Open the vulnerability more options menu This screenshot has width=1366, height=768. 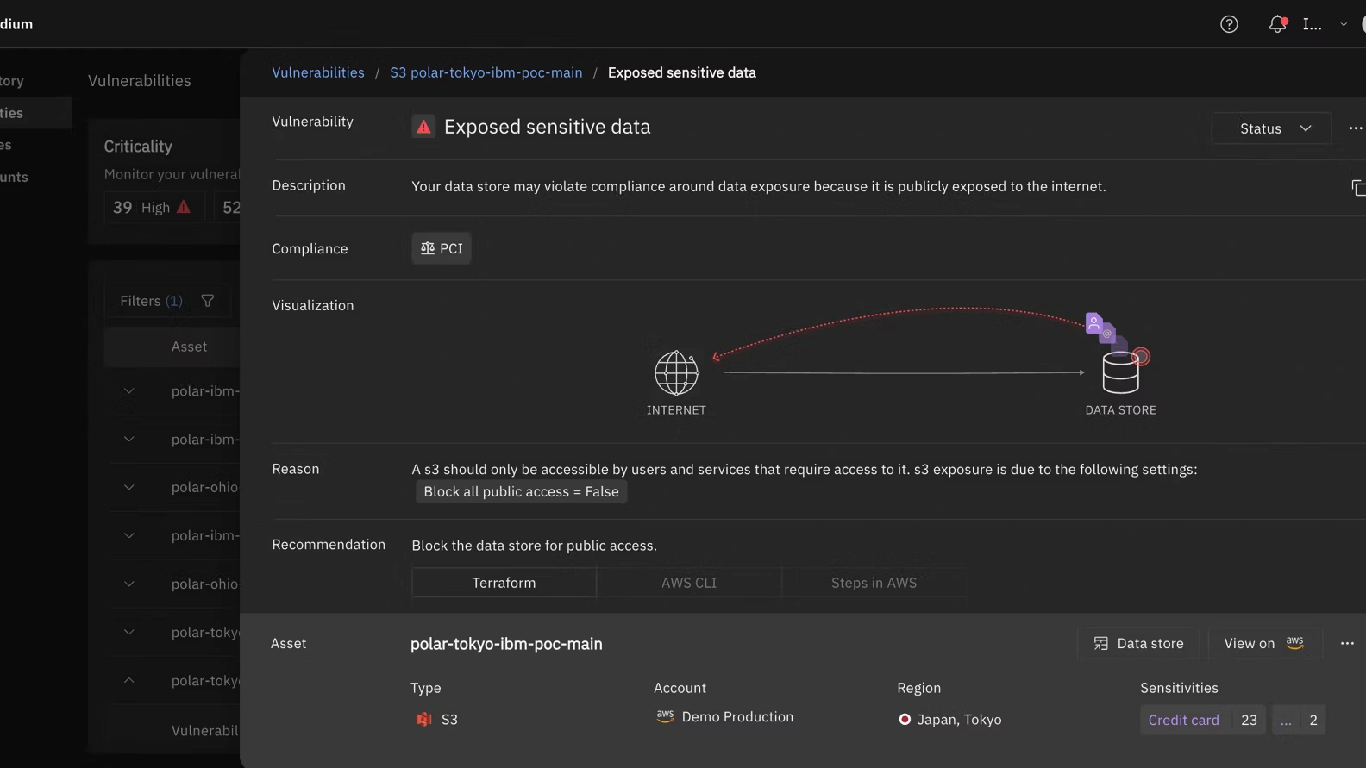click(x=1355, y=128)
